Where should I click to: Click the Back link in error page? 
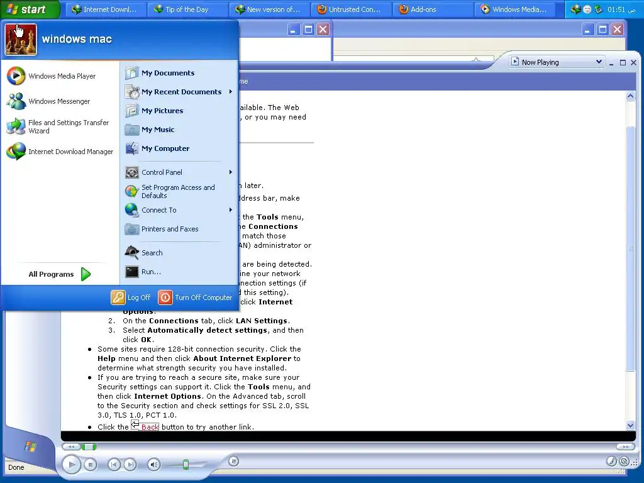[x=150, y=427]
